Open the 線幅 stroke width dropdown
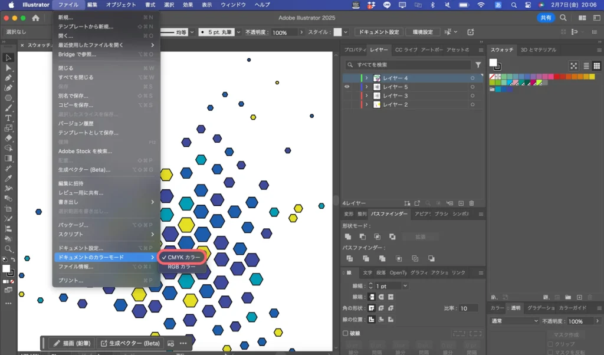The image size is (604, 355). click(x=405, y=286)
